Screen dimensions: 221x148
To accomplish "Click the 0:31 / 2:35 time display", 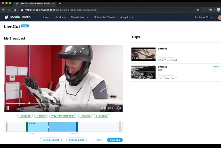I will click(107, 108).
